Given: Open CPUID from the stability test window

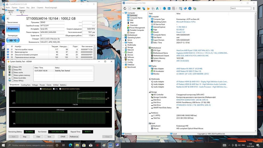Looking at the screenshot, I should coord(63,137).
